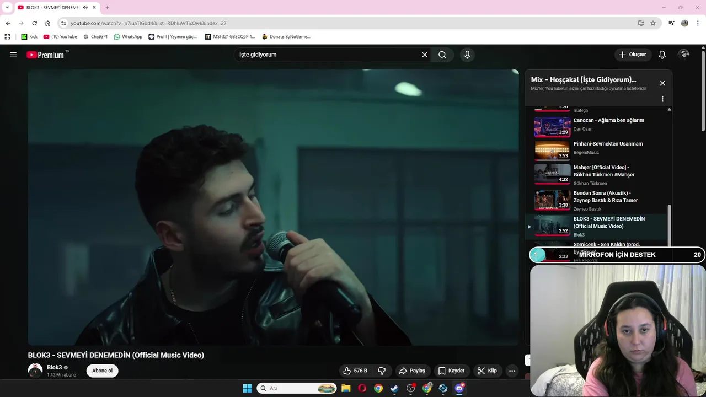Viewport: 706px width, 397px height.
Task: Open a new browser tab
Action: click(107, 7)
